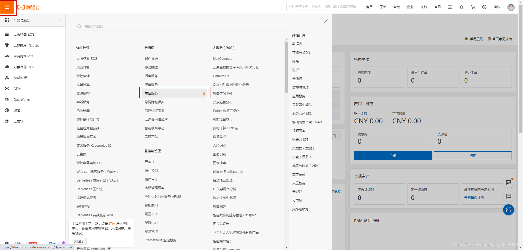This screenshot has height=250, width=523.
Task: Open the 工单 menu item
Action: [x=383, y=7]
